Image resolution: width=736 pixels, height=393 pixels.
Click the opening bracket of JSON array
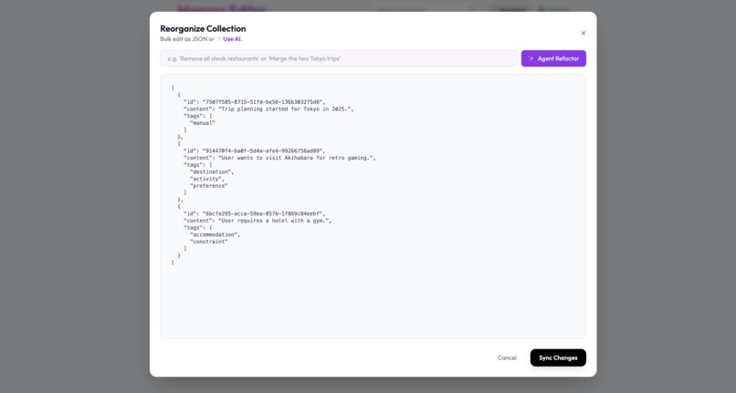[x=173, y=88]
